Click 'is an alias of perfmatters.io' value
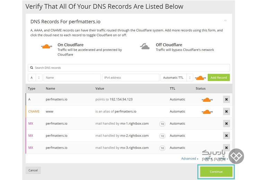 click(x=116, y=111)
